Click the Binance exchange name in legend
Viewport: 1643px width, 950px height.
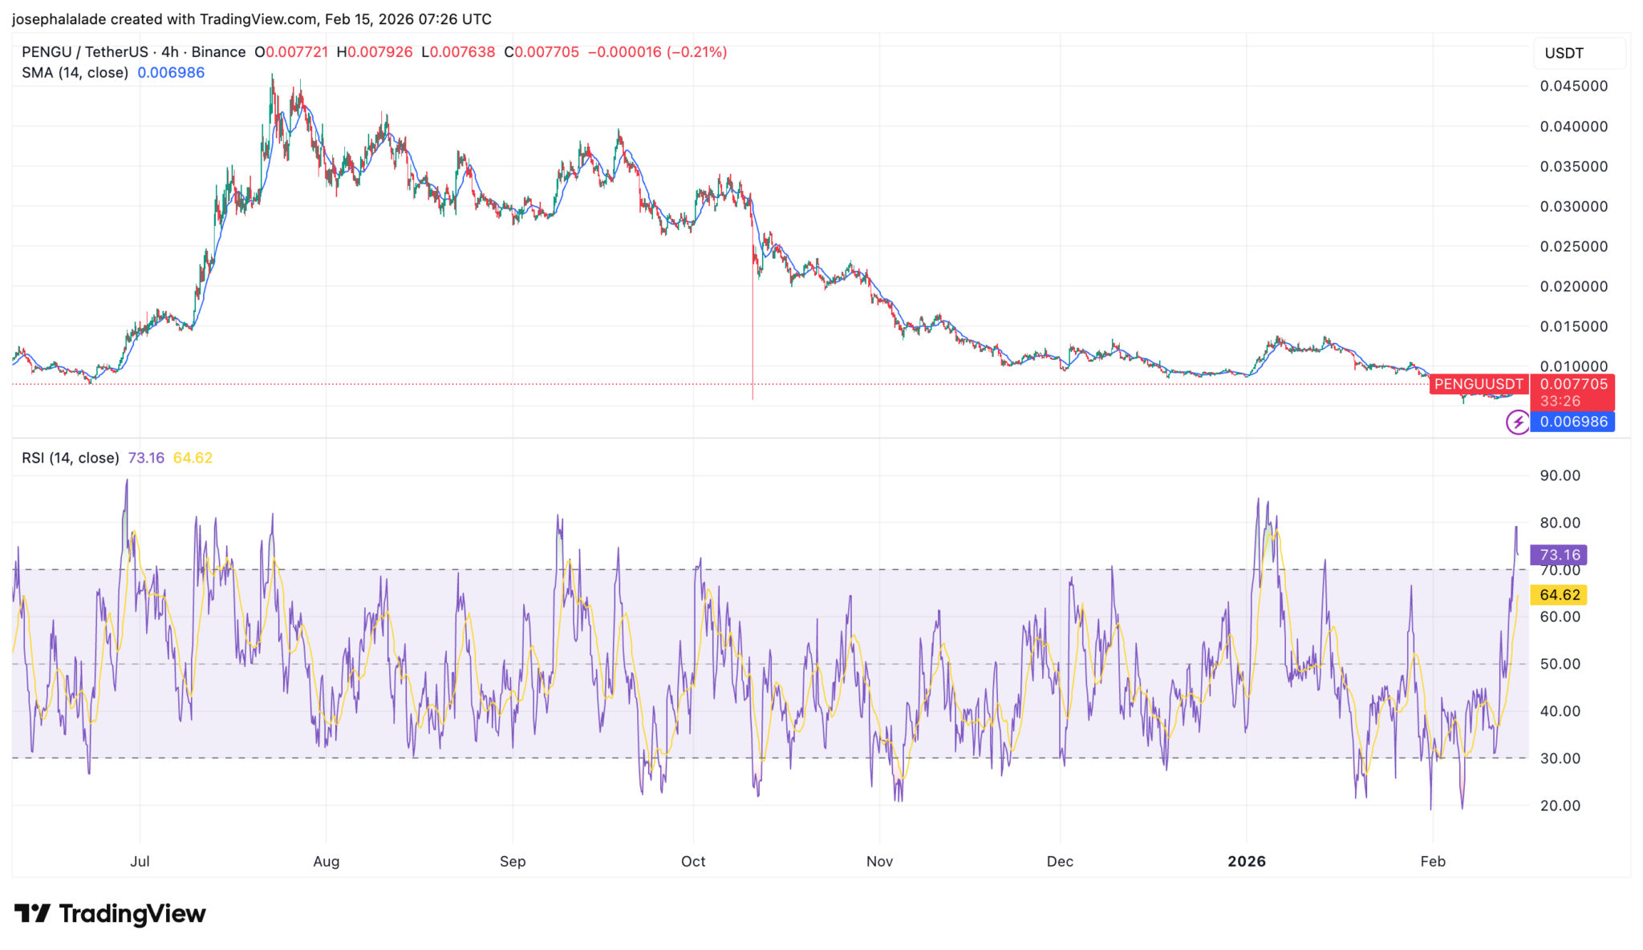click(x=218, y=52)
